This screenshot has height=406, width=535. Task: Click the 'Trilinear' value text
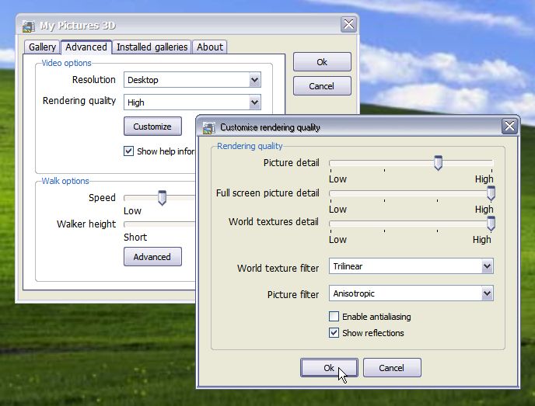[x=348, y=266]
